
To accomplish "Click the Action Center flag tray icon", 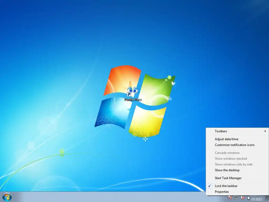I will point(230,198).
